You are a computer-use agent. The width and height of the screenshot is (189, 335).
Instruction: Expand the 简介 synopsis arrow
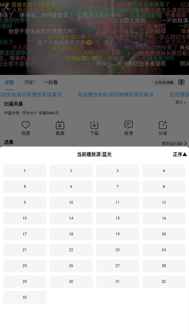coord(181,102)
